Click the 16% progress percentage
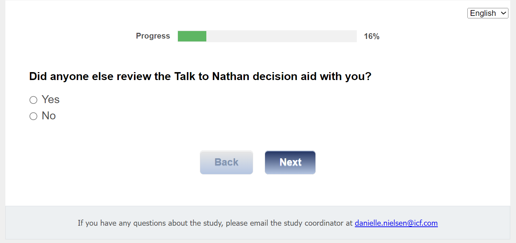This screenshot has width=516, height=243. (372, 36)
